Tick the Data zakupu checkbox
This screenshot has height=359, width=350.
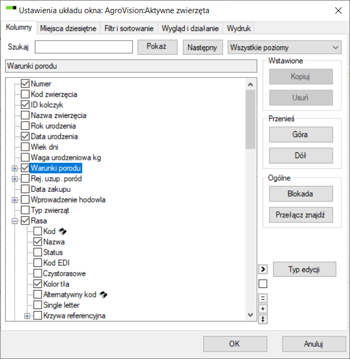25,189
